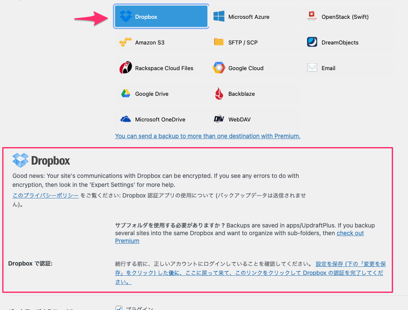Choose Microsoft Azure as remote storage

tap(249, 17)
